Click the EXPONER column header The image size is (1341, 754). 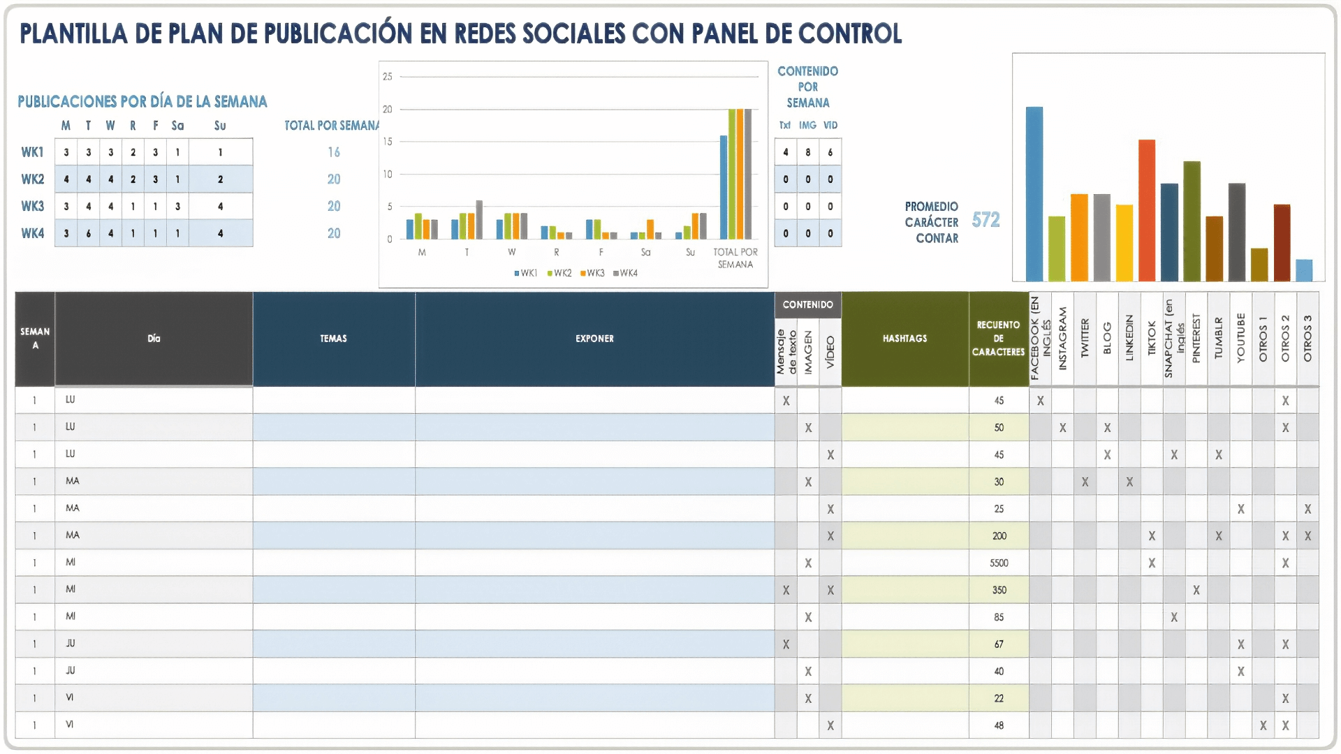pyautogui.click(x=595, y=339)
